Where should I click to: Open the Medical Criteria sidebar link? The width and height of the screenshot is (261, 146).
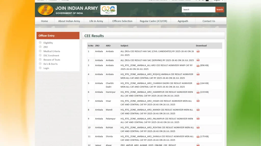click(x=52, y=51)
